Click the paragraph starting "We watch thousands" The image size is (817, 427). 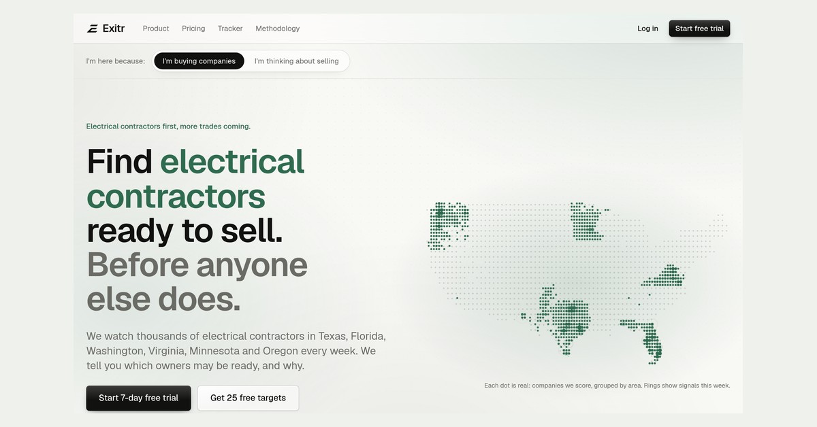point(236,351)
